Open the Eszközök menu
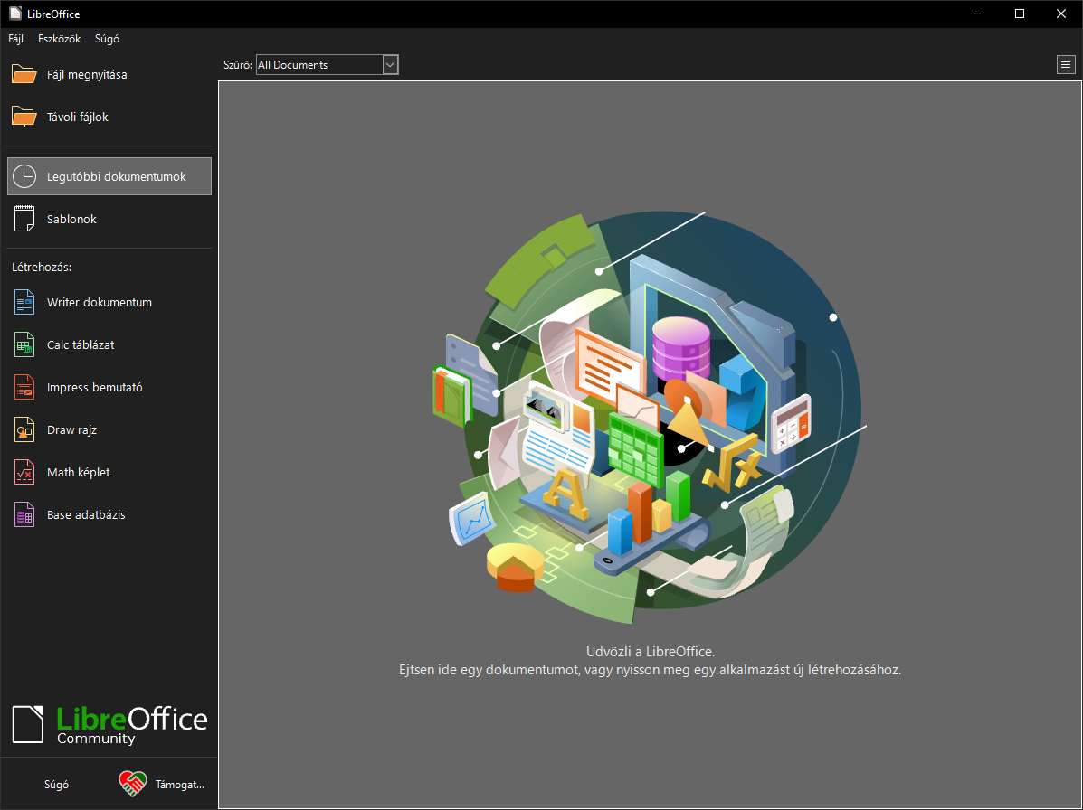Image resolution: width=1083 pixels, height=810 pixels. pyautogui.click(x=60, y=39)
